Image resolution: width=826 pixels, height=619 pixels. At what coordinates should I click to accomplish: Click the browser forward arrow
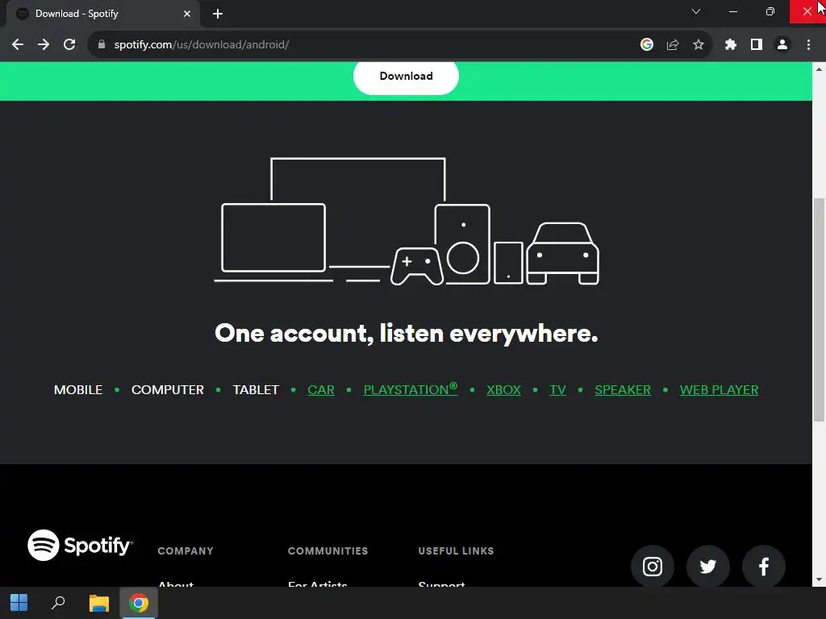(x=44, y=45)
